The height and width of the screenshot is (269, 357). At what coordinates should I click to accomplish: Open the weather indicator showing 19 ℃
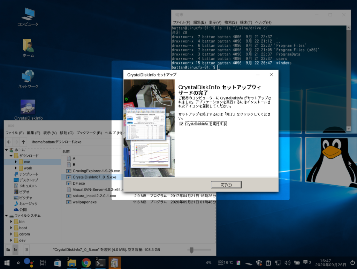[x=225, y=263]
